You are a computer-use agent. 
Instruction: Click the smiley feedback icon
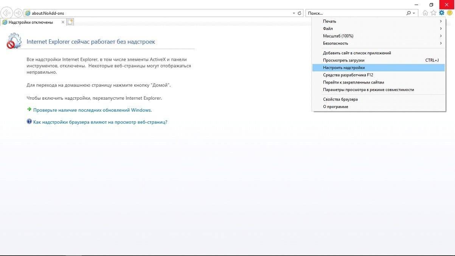[x=450, y=13]
